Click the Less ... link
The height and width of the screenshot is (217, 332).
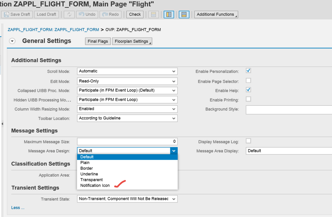tap(18, 208)
